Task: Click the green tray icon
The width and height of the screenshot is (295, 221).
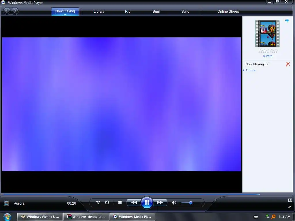Action: [x=268, y=217]
